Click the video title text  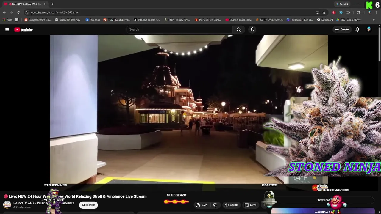[77, 196]
